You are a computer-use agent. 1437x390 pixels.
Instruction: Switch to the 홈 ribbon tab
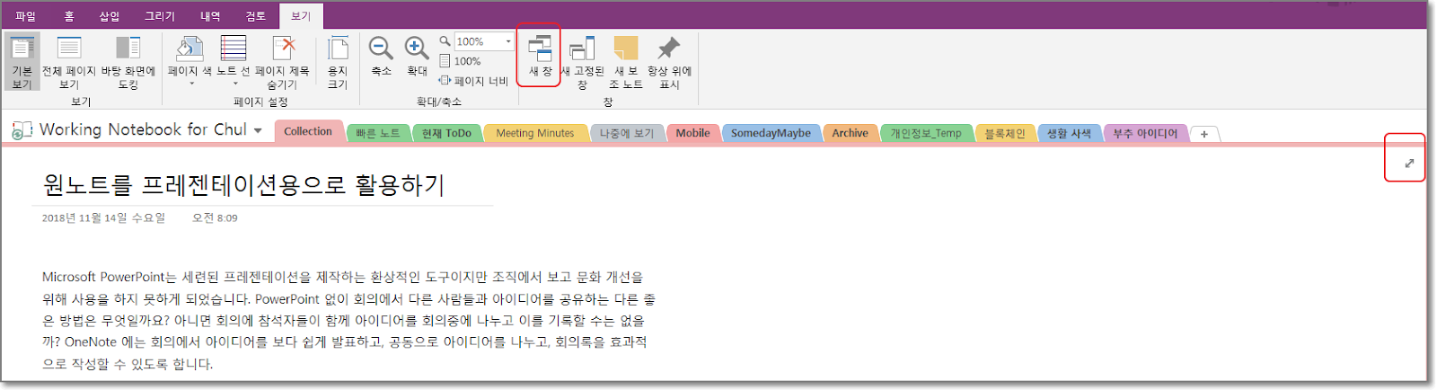(x=69, y=16)
